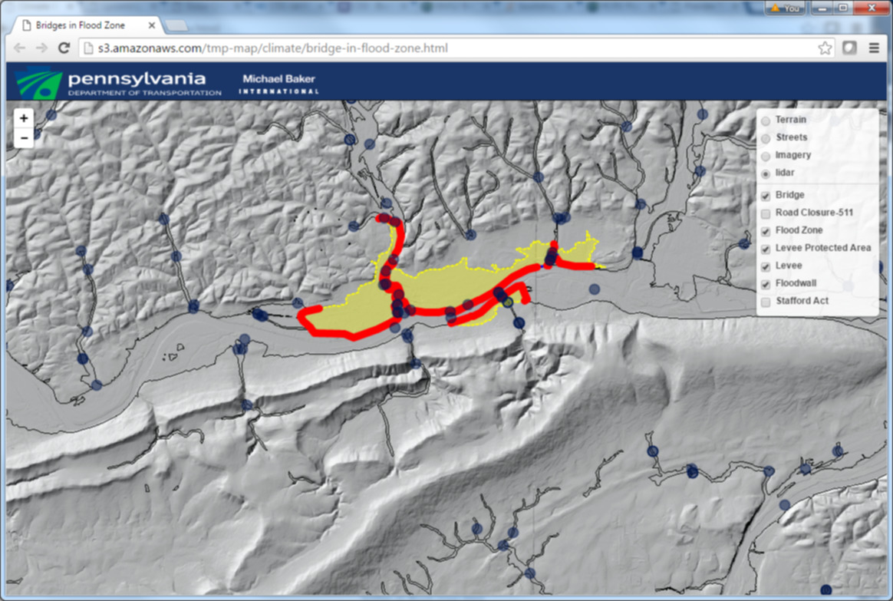
Task: Reload the current page
Action: pyautogui.click(x=64, y=48)
